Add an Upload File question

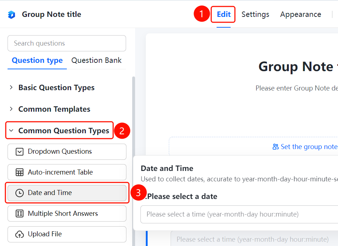pyautogui.click(x=67, y=234)
